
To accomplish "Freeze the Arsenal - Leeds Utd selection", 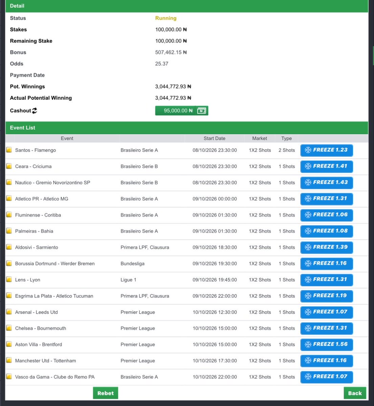I will (x=327, y=312).
